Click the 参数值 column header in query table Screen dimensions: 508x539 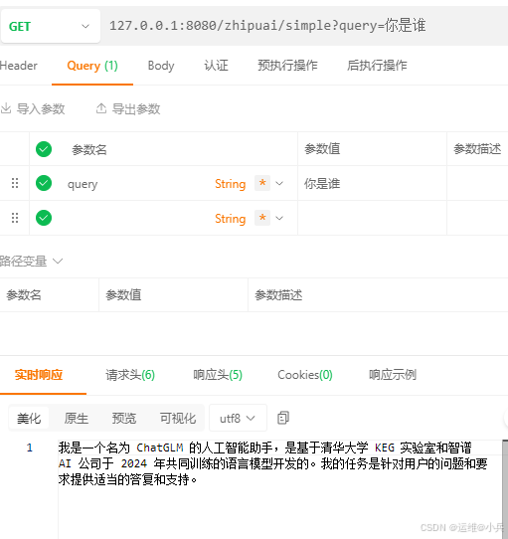[322, 149]
